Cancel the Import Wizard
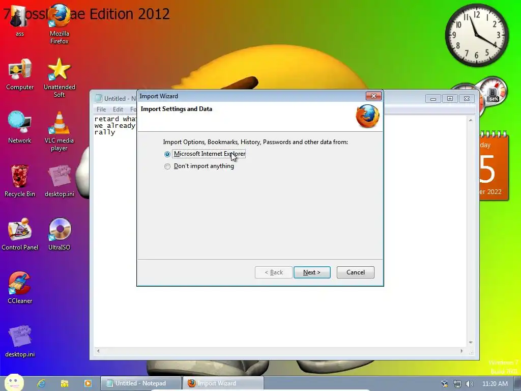 point(355,272)
